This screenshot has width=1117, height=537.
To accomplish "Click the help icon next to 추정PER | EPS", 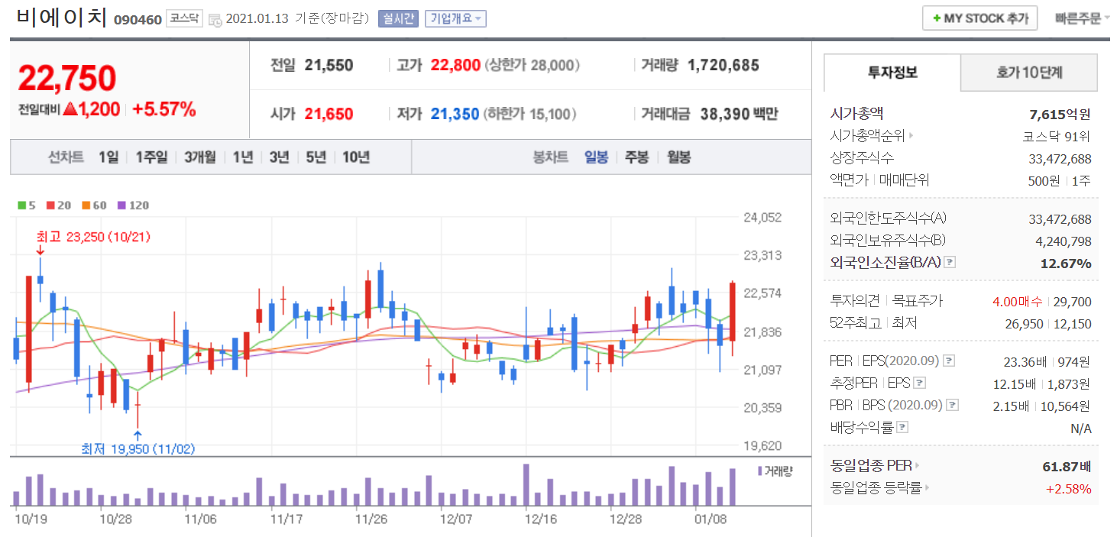I will point(920,383).
